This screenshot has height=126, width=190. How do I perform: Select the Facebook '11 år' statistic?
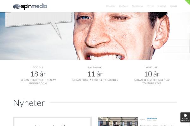(95, 74)
